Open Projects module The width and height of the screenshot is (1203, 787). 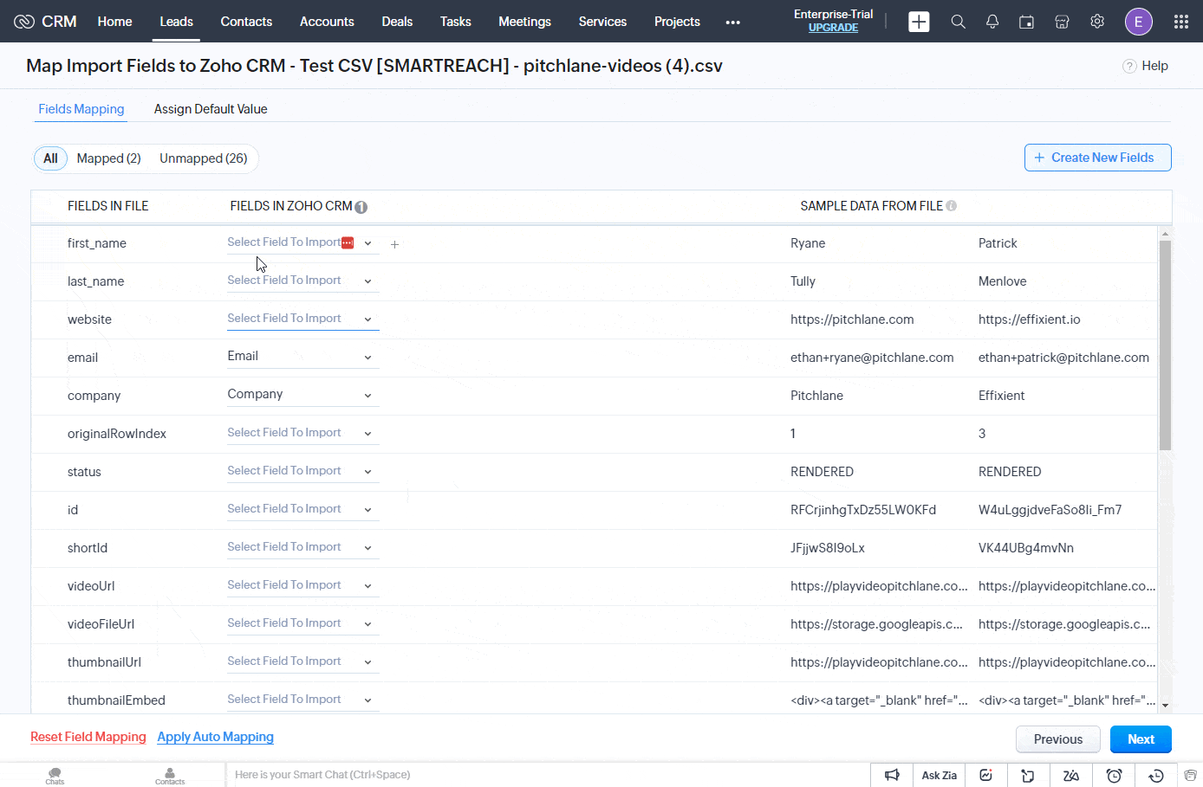677,22
